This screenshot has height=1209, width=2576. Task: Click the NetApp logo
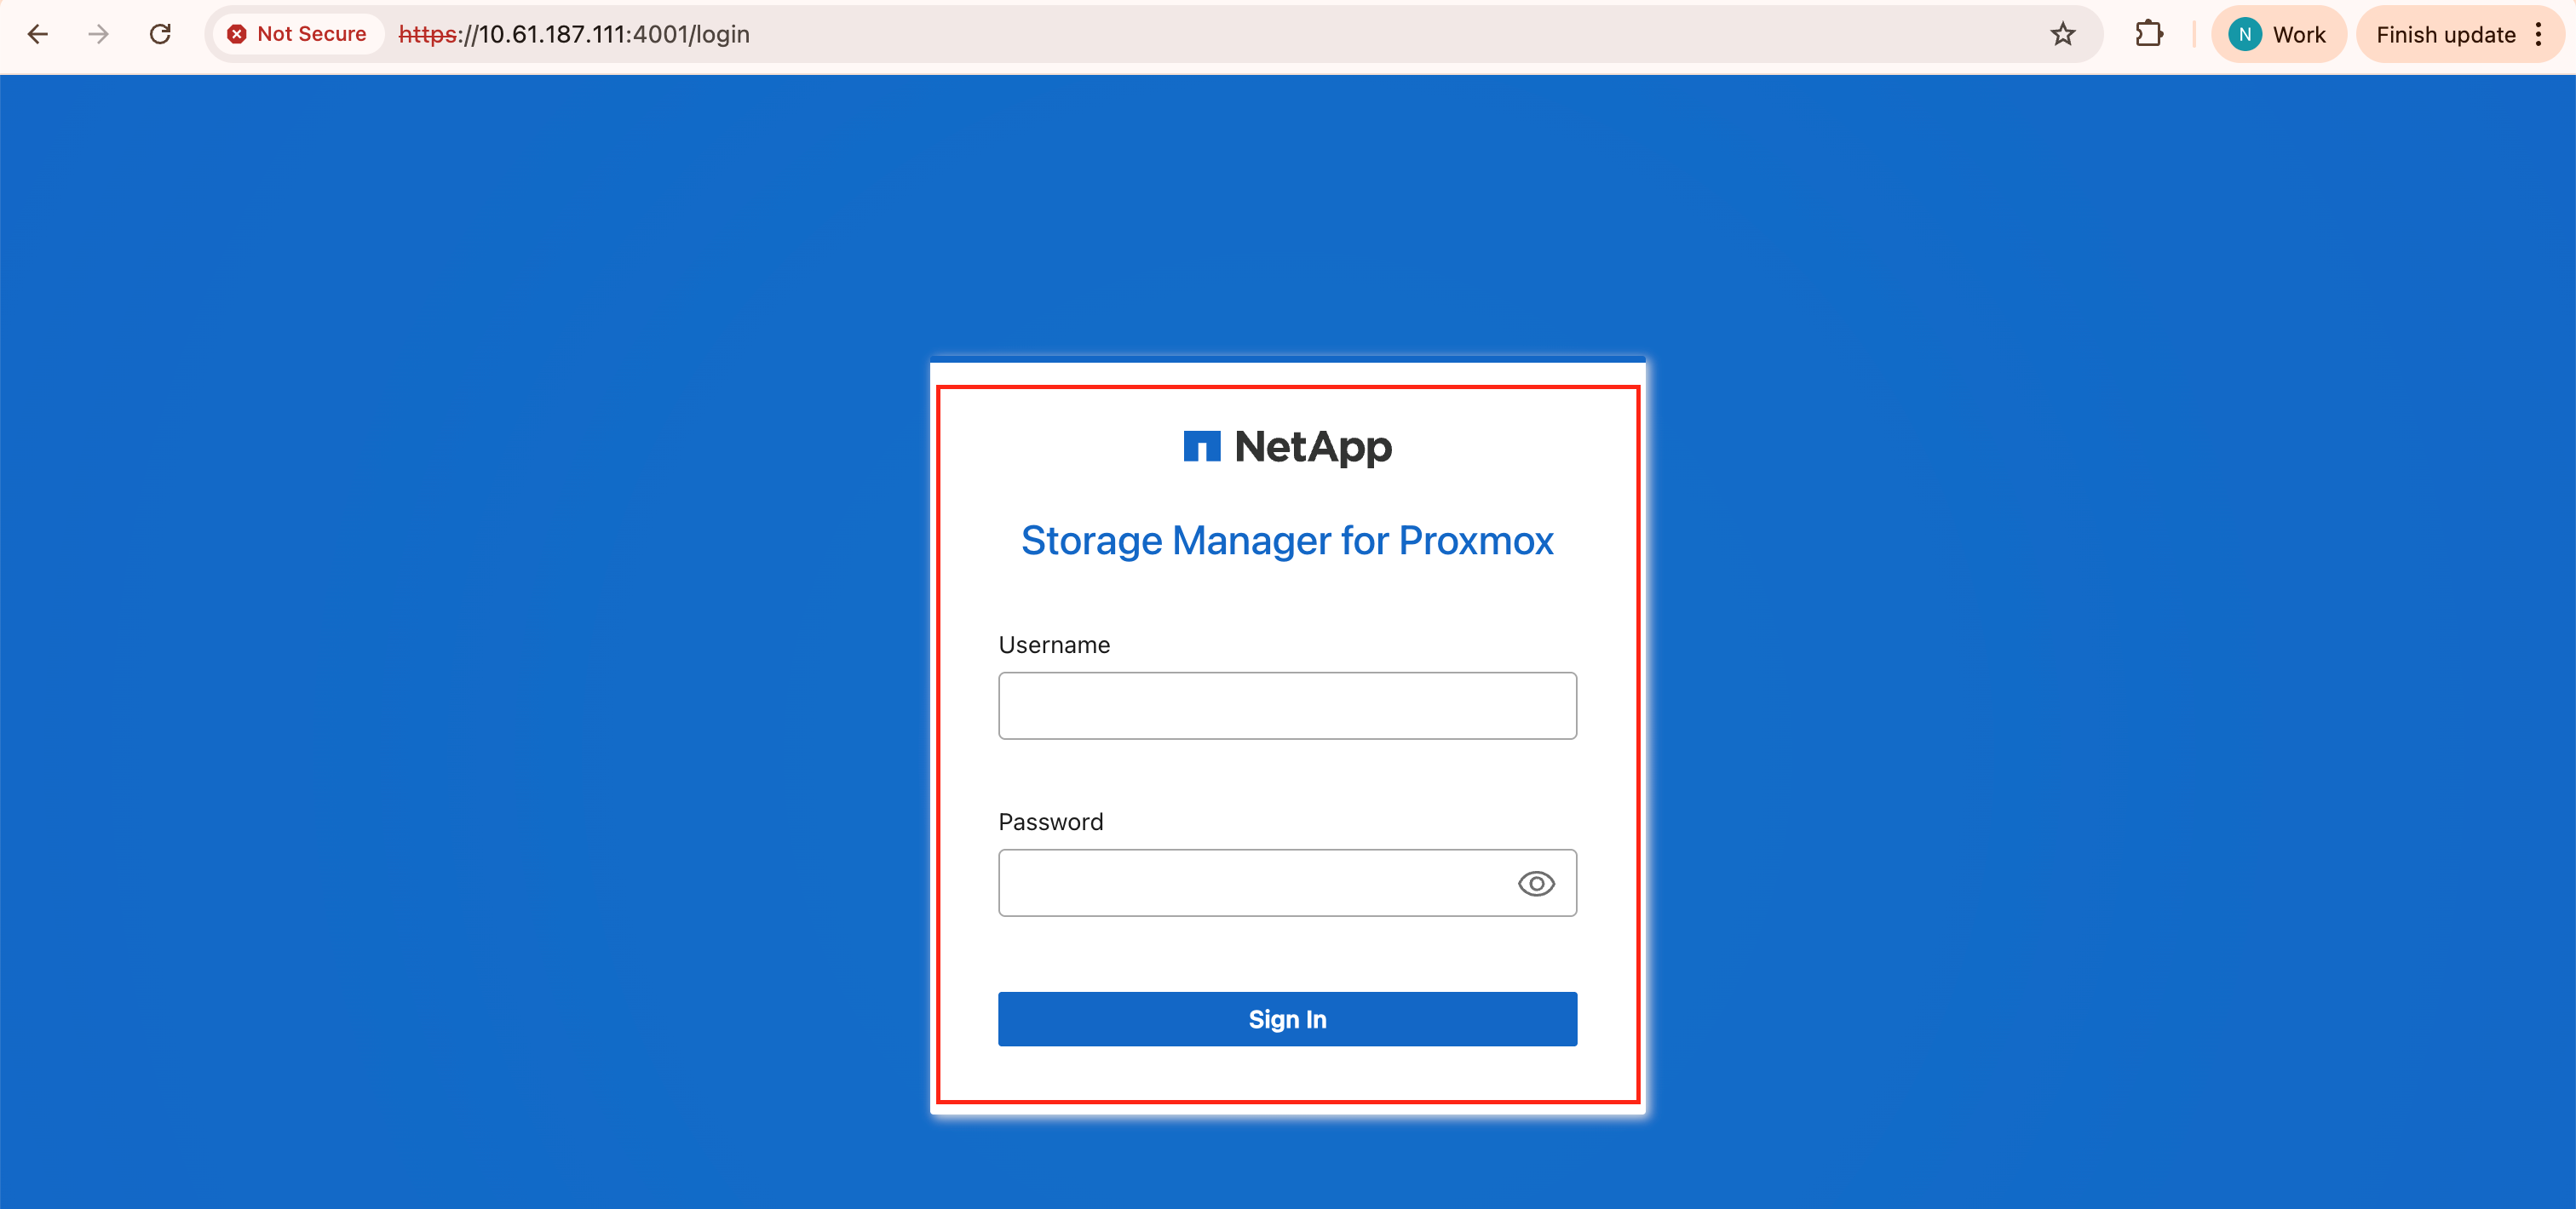click(1287, 447)
